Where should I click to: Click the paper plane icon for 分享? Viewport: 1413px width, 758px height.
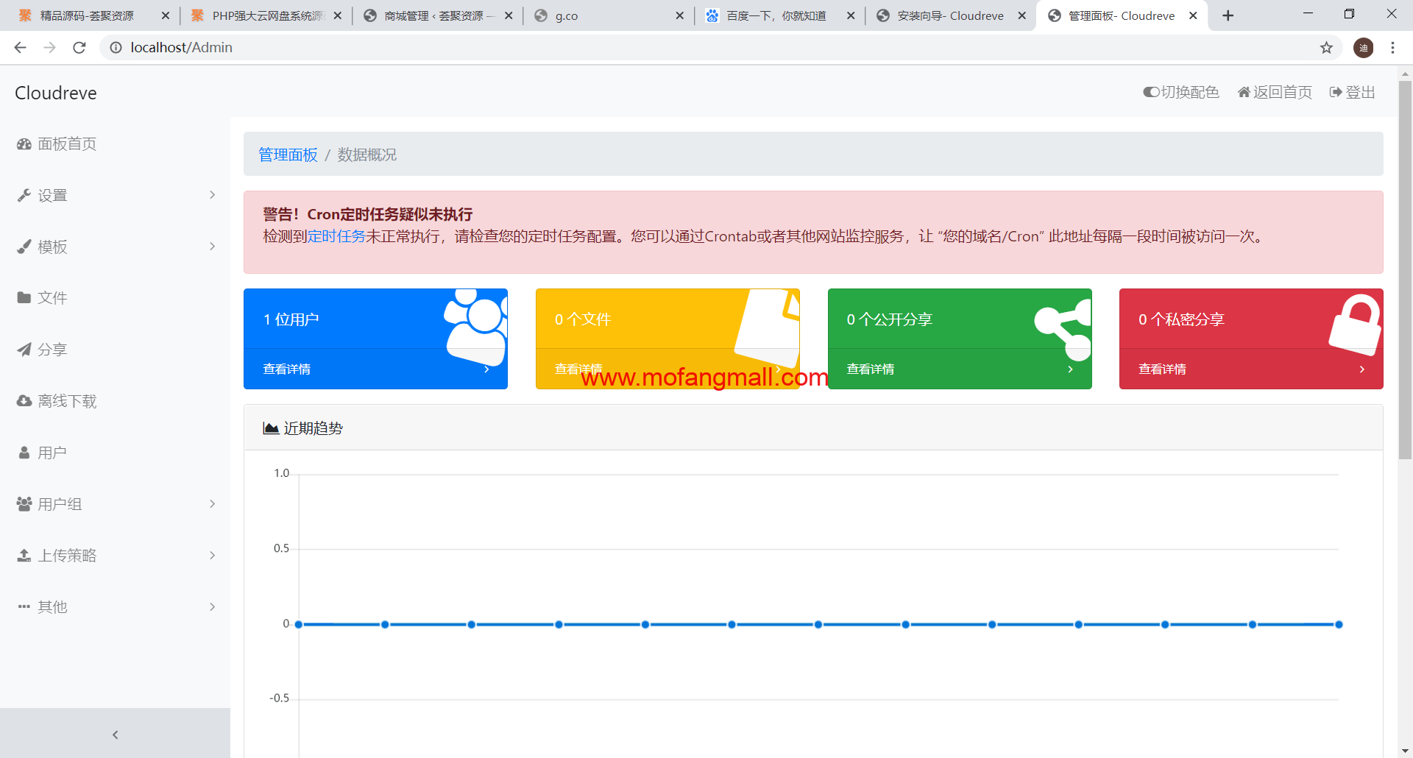pos(24,350)
